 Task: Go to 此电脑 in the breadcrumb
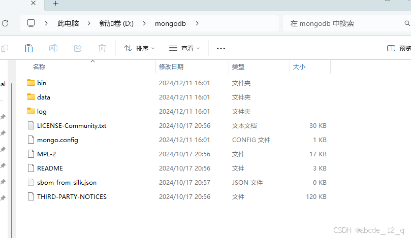[x=68, y=23]
